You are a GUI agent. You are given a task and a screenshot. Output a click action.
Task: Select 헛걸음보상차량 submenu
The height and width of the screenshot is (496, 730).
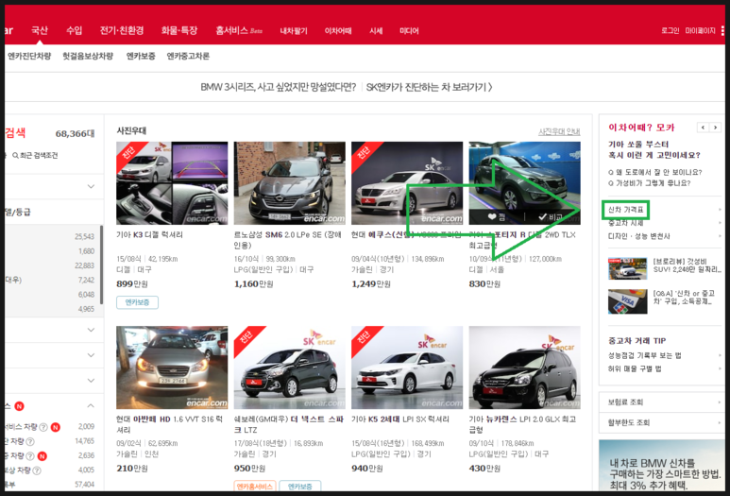(x=88, y=56)
